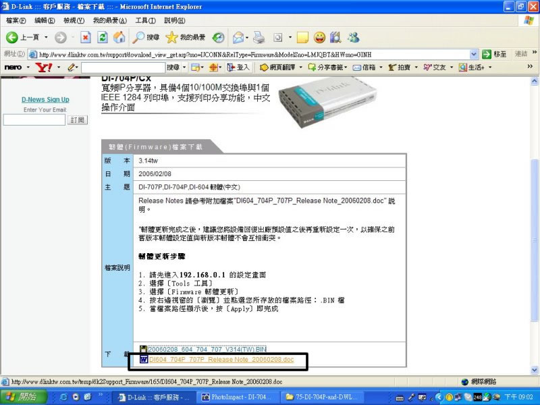This screenshot has width=540, height=405.
Task: Click the Yahoo Y! logo icon
Action: pos(43,67)
